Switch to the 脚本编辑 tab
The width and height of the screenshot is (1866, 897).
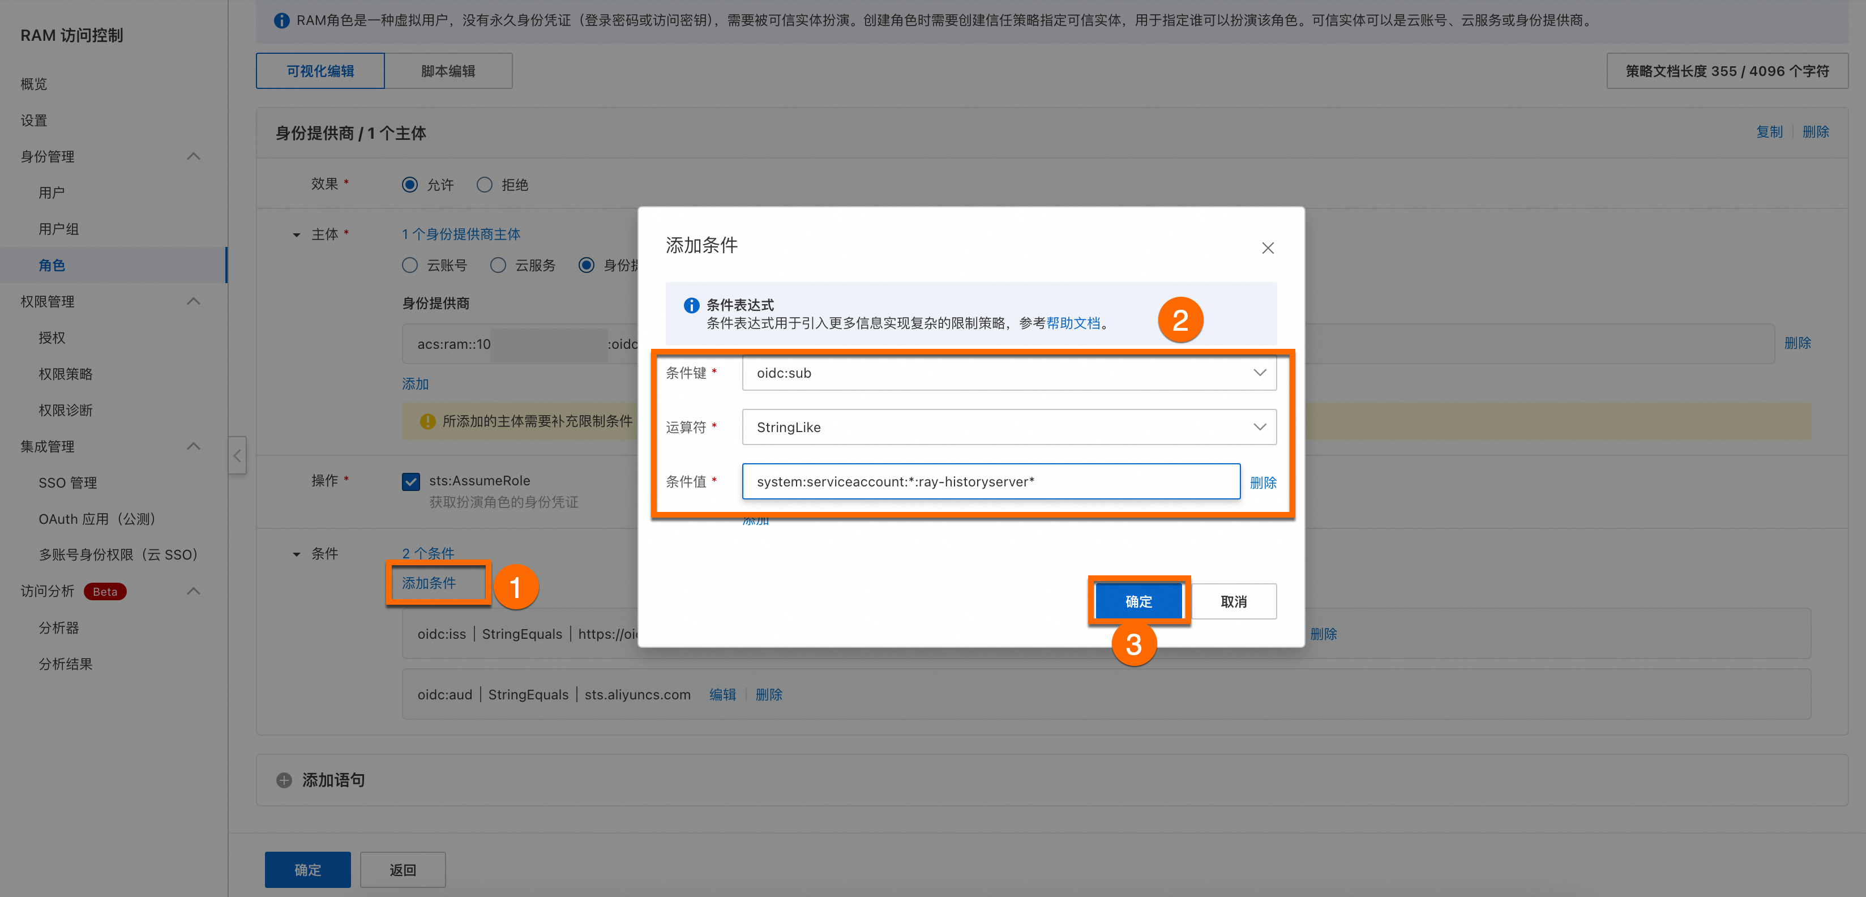tap(448, 71)
